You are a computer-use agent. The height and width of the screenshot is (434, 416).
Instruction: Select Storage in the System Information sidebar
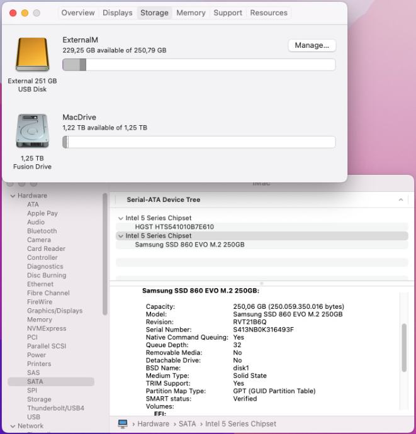39,399
